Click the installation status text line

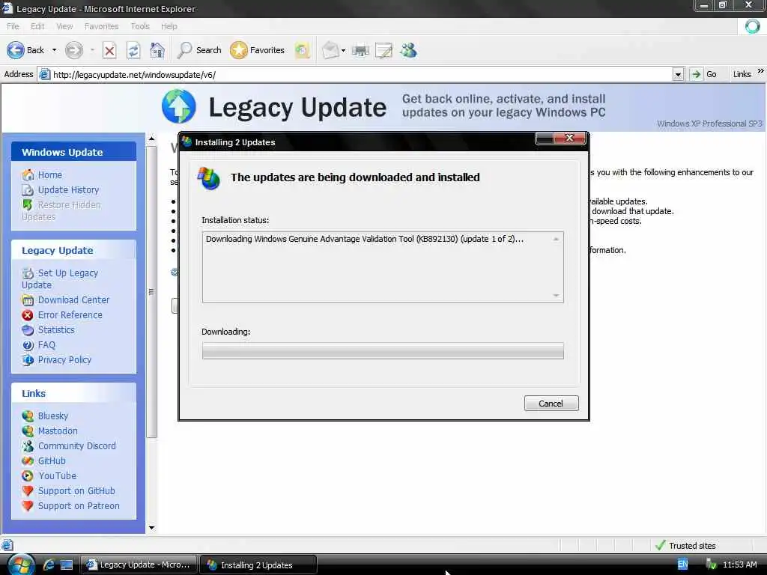[365, 239]
